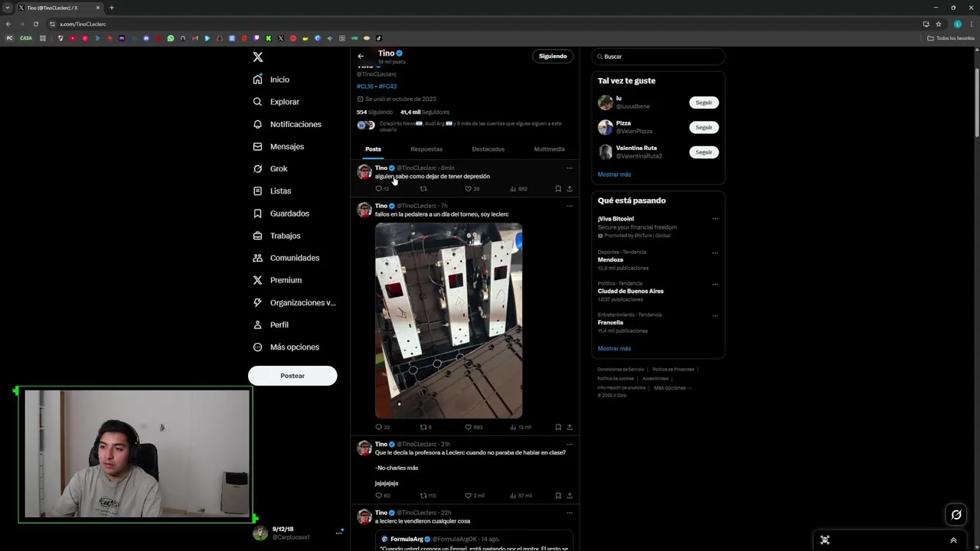
Task: Switch to Multimedia tab
Action: 549,149
